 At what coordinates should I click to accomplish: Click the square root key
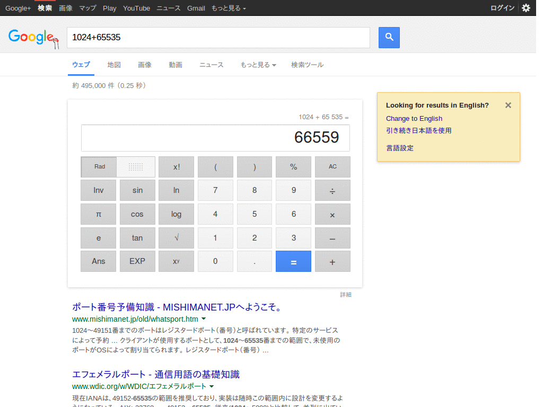[176, 238]
